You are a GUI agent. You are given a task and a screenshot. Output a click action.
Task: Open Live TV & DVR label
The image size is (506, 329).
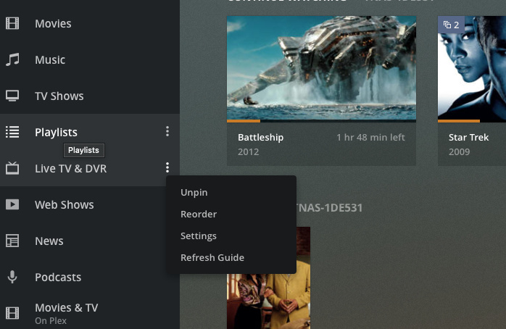coord(70,168)
